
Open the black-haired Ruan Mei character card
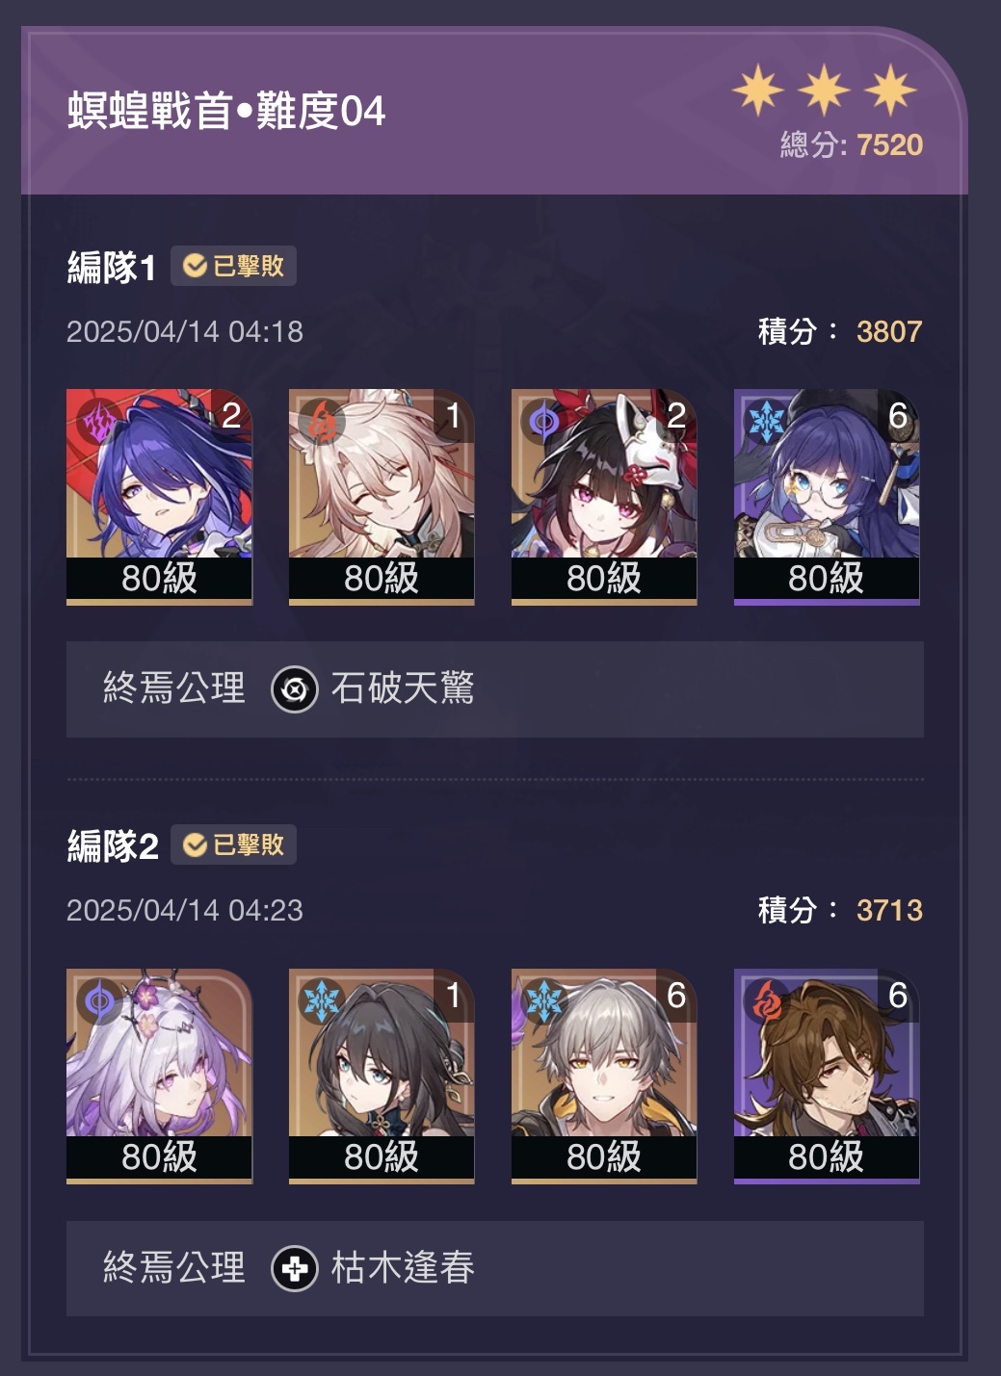[x=382, y=1076]
